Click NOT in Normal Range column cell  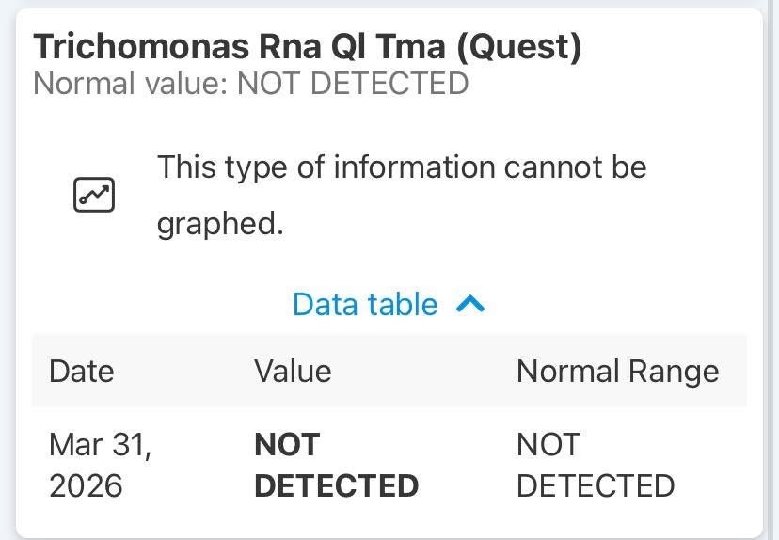click(x=548, y=444)
